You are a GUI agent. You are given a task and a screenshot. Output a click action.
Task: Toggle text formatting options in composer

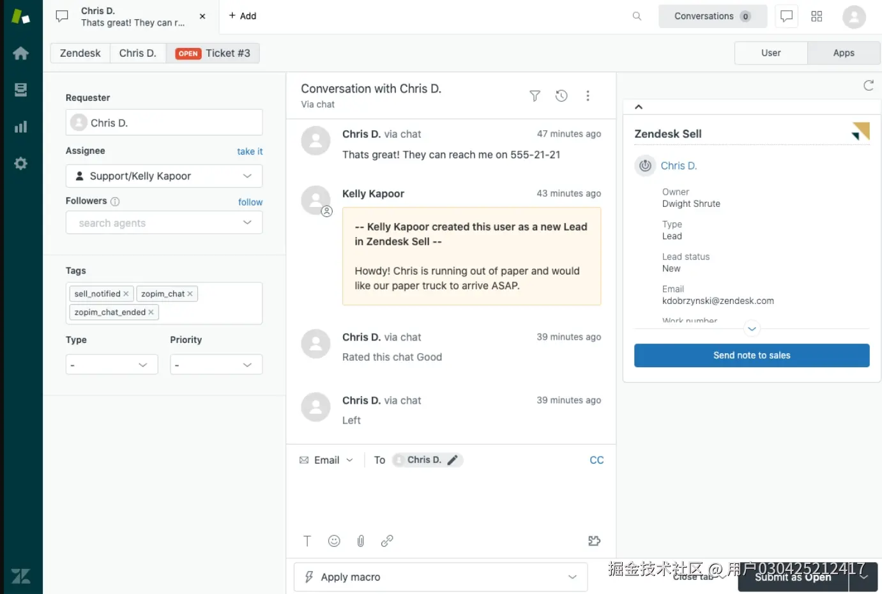[307, 541]
